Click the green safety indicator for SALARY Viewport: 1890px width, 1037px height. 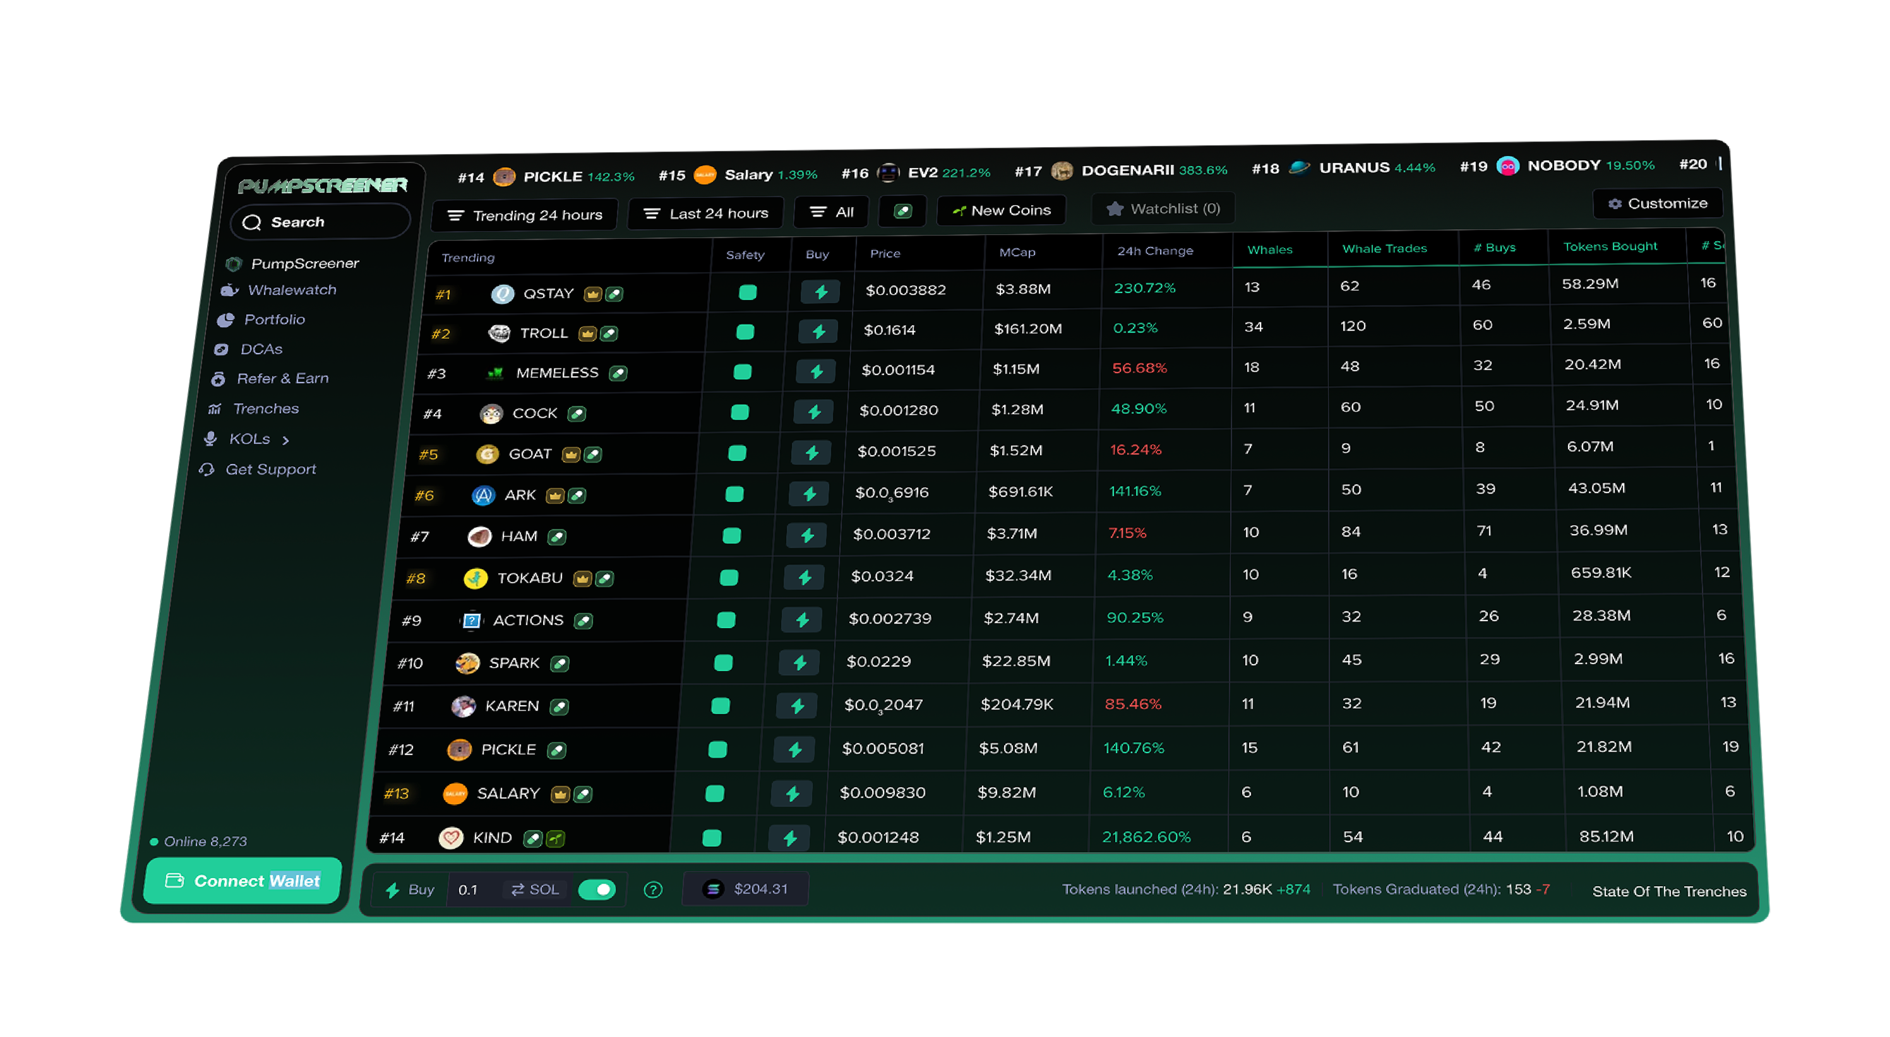(x=714, y=793)
